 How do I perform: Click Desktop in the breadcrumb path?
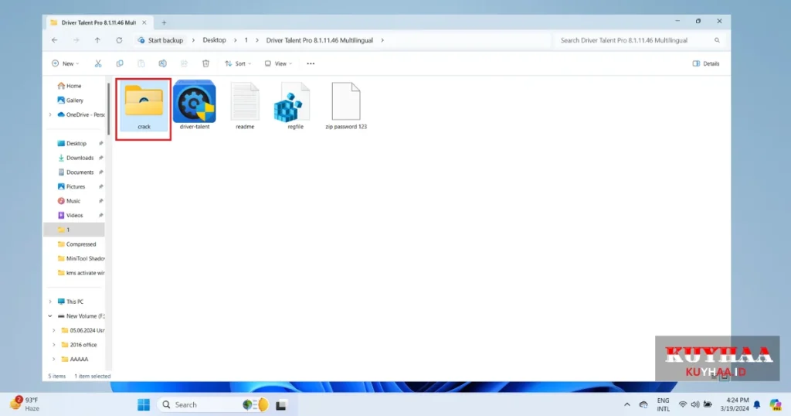(x=215, y=40)
